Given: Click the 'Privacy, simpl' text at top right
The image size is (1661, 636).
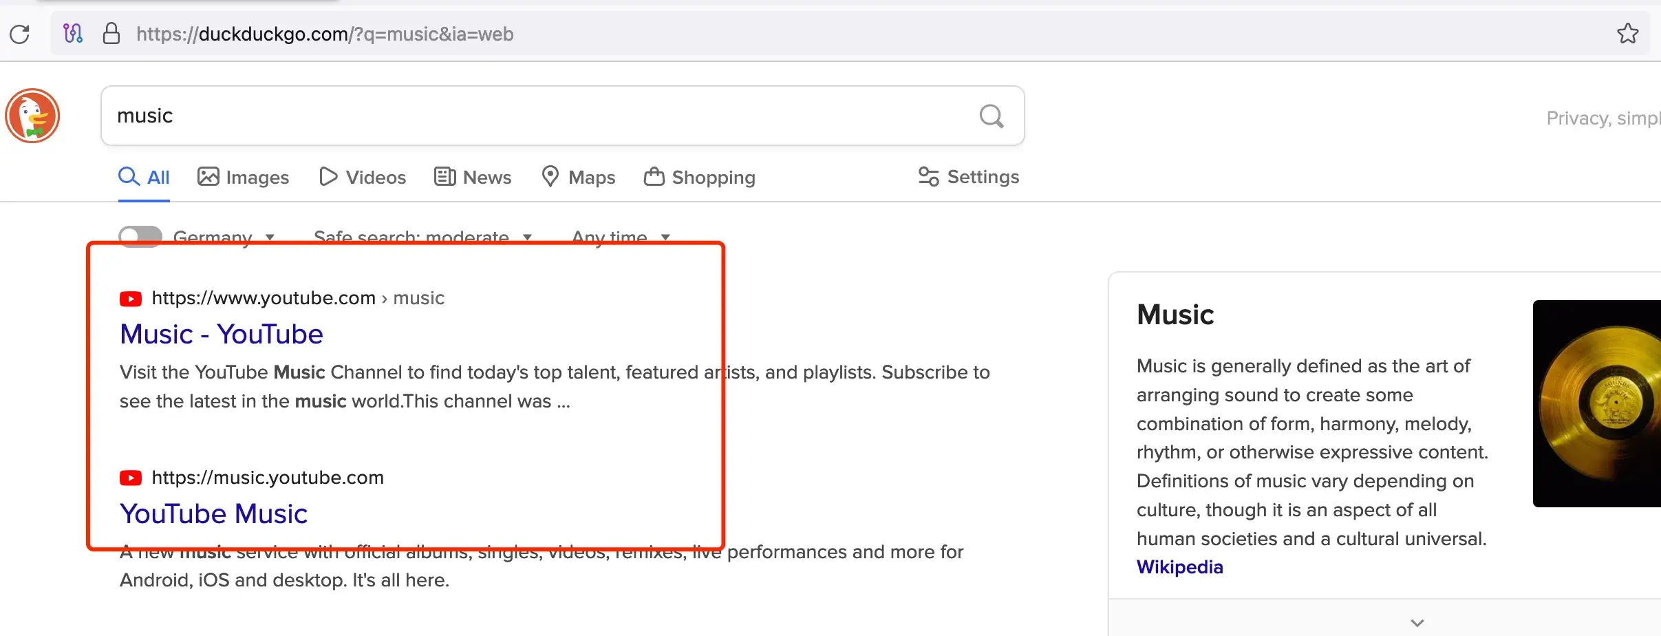Looking at the screenshot, I should point(1603,118).
